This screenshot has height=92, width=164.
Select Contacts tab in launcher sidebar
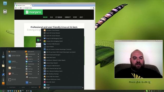point(3,64)
